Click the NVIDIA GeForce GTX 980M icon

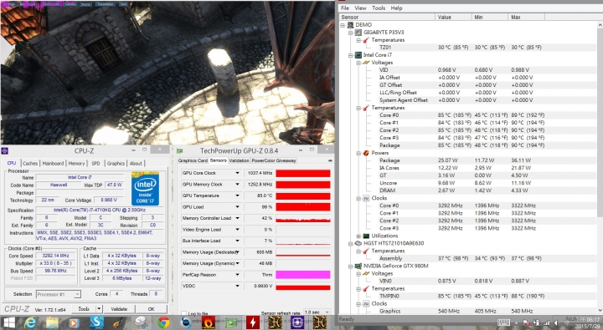358,266
